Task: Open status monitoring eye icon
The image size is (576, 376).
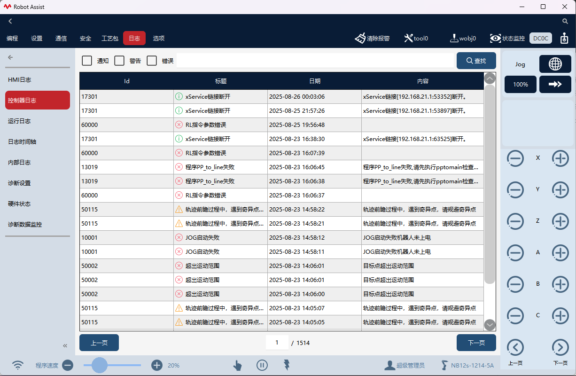Action: click(x=495, y=39)
